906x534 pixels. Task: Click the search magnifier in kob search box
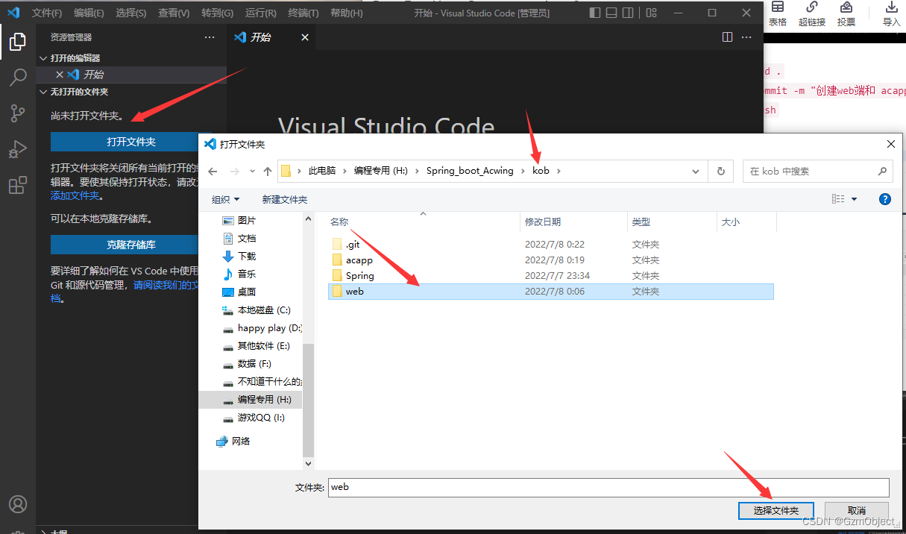point(882,171)
